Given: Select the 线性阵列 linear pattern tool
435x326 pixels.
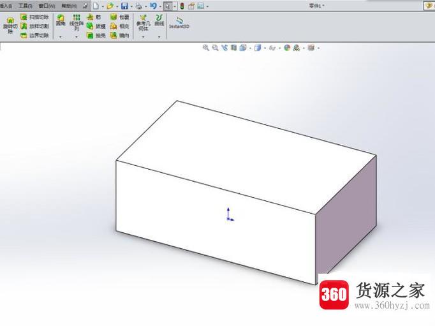Looking at the screenshot, I should click(77, 22).
